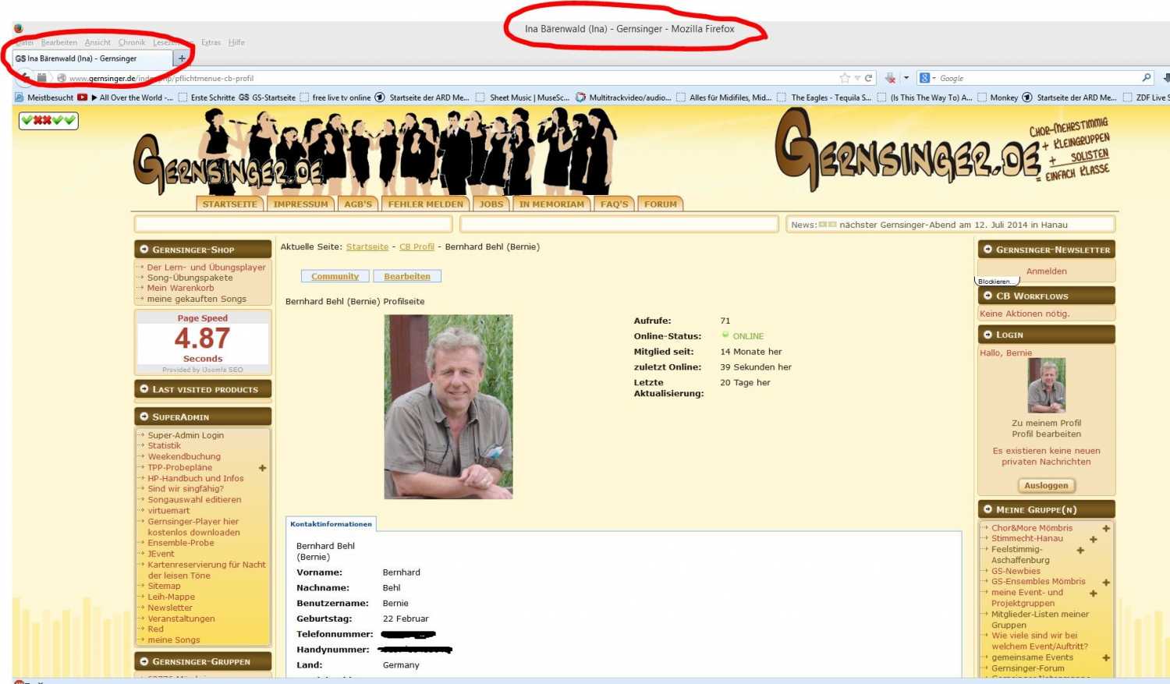Open Impressum site tab
The height and width of the screenshot is (684, 1170).
(x=300, y=204)
